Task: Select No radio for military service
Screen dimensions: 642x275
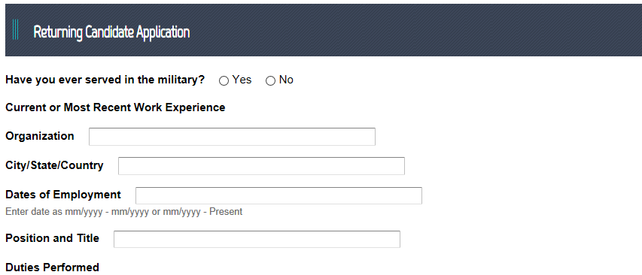Action: tap(270, 81)
